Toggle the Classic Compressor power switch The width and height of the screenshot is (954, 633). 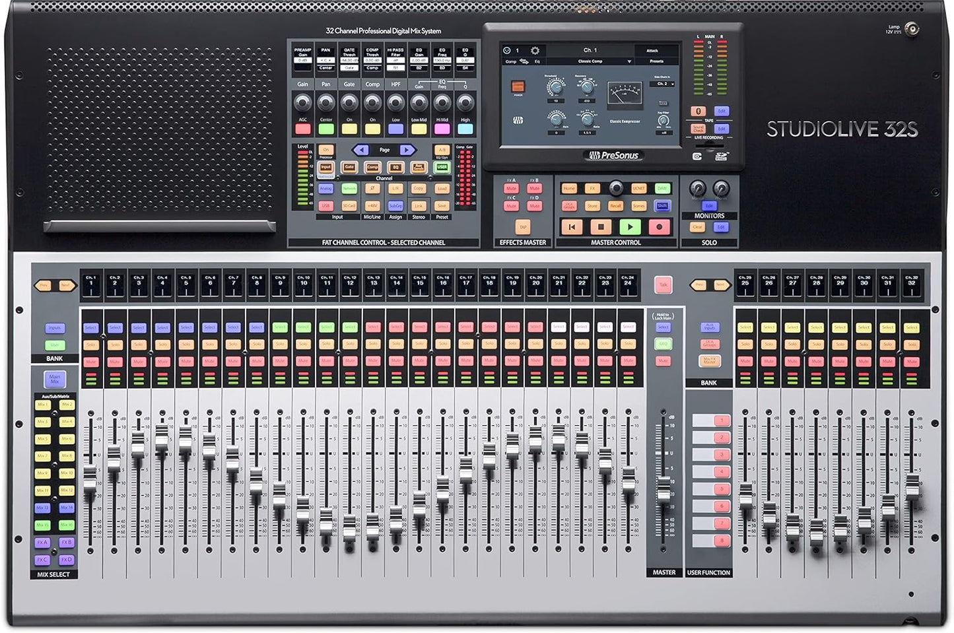coord(518,88)
